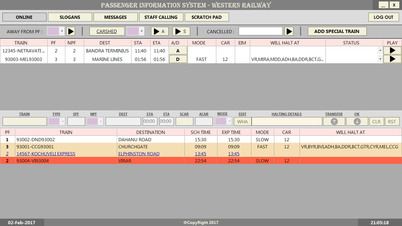Open the NPF dropdown in edit row

coord(101,122)
